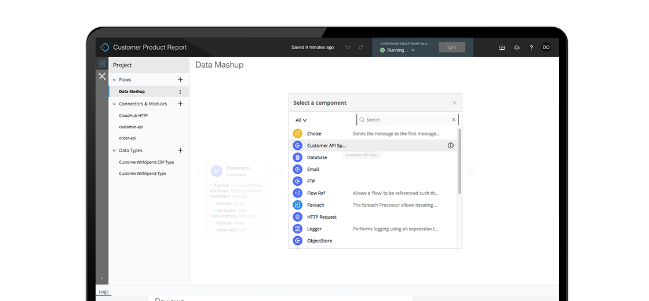Click the Foreach component icon

click(298, 205)
